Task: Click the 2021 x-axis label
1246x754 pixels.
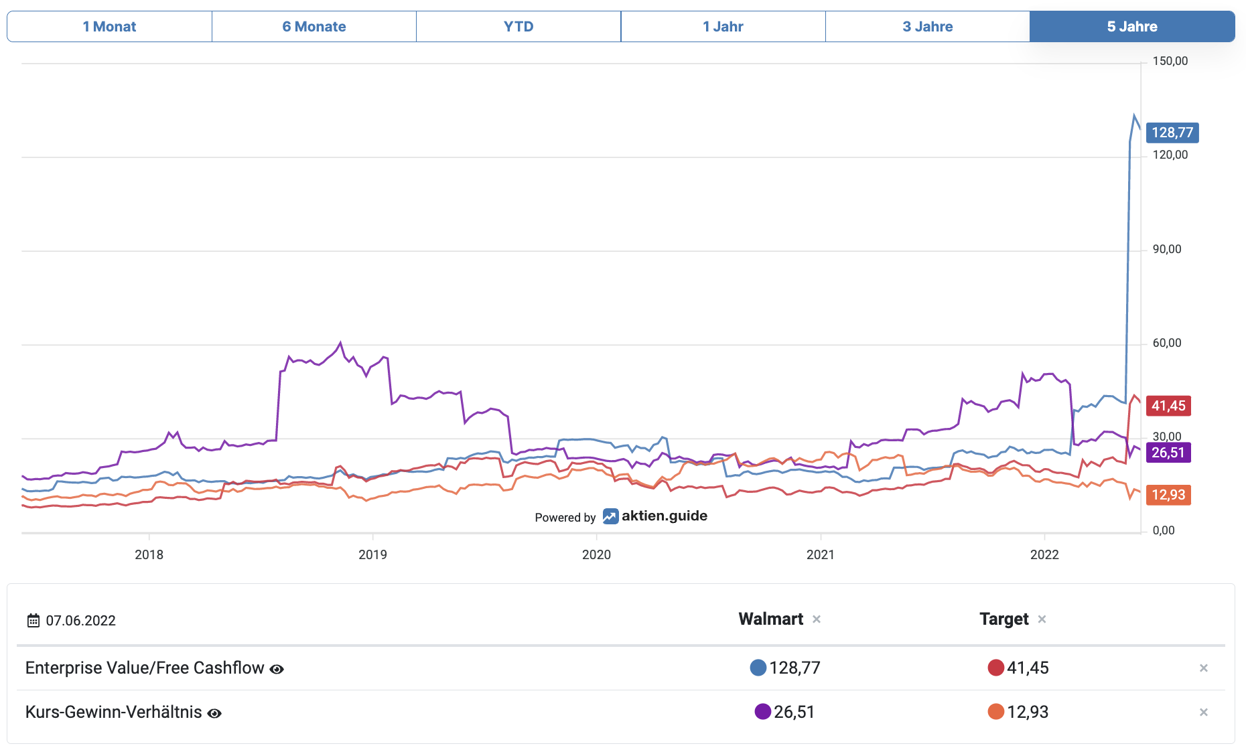Action: (x=821, y=554)
